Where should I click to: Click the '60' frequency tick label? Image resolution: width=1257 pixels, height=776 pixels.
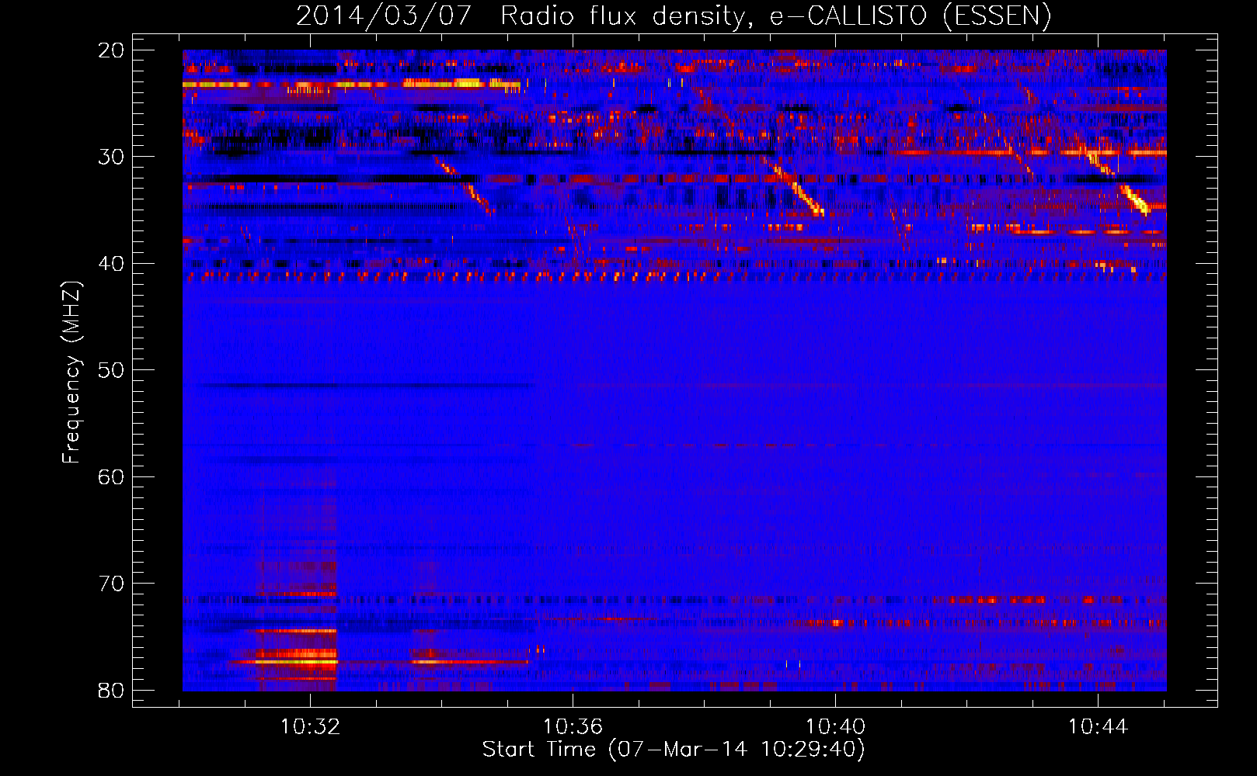pos(111,476)
